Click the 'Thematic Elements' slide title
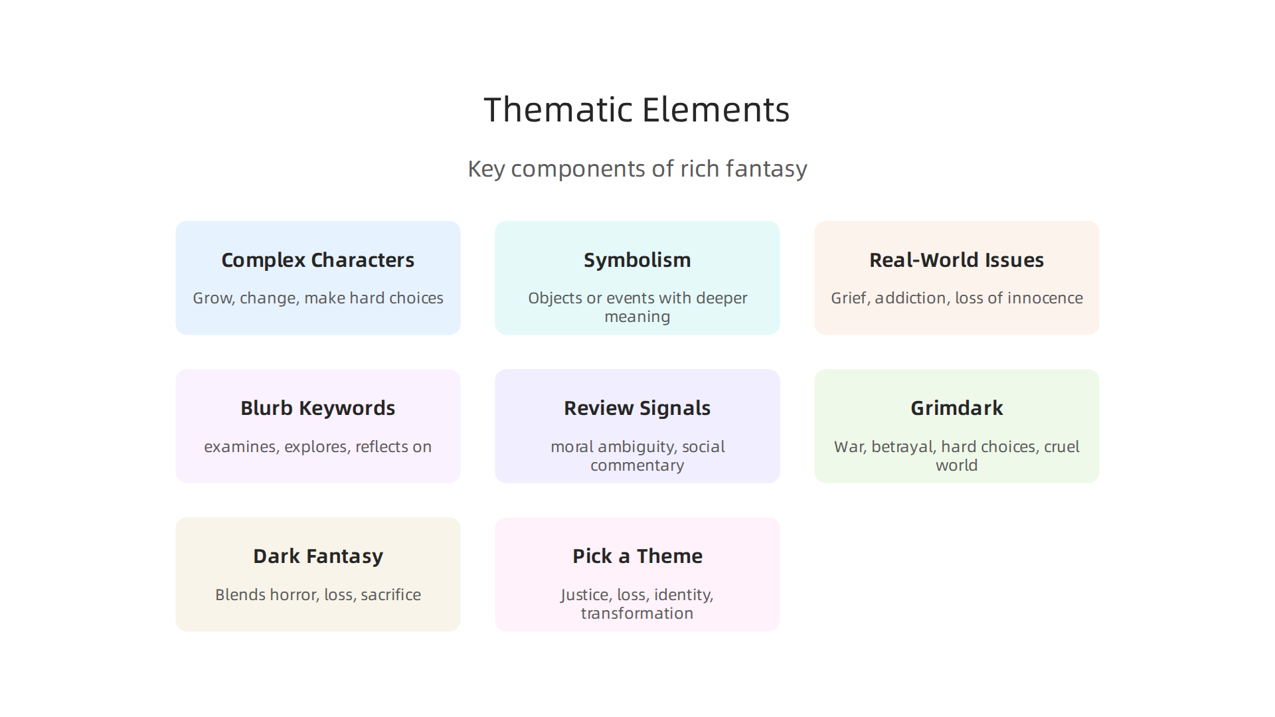This screenshot has height=717, width=1275. [x=637, y=110]
